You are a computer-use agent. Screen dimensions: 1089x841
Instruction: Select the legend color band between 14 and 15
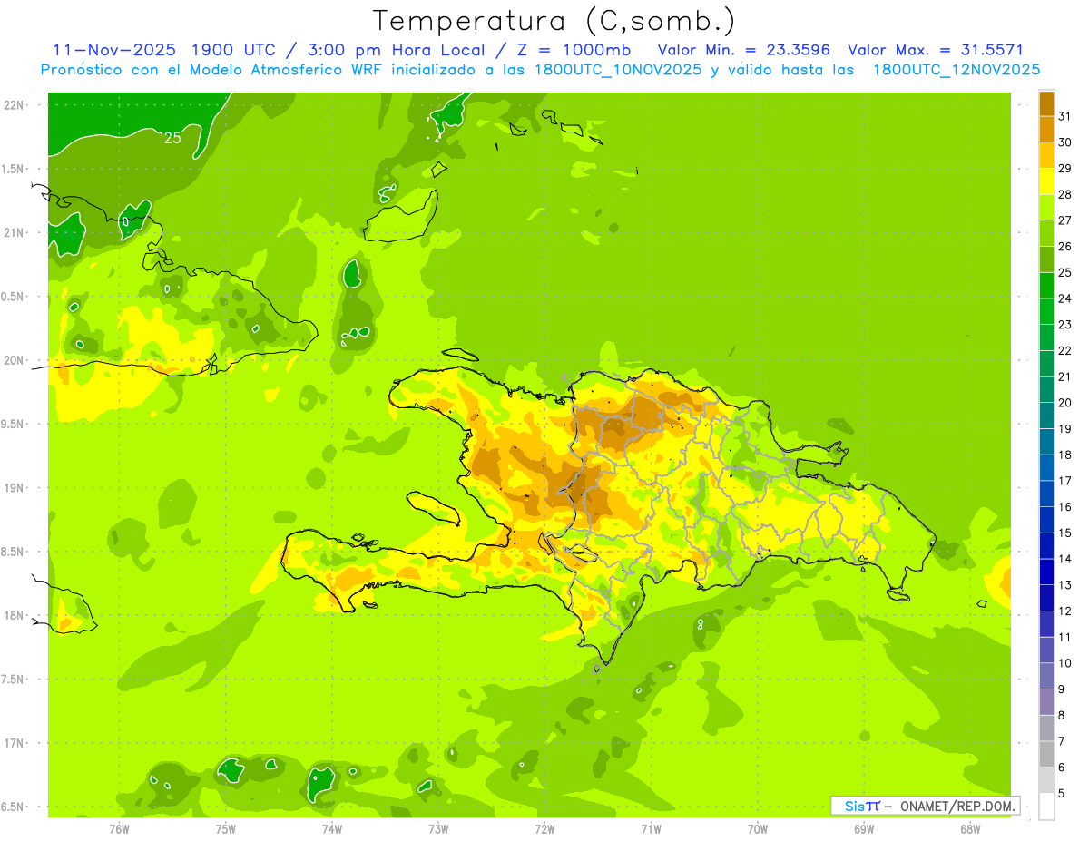pyautogui.click(x=1046, y=546)
